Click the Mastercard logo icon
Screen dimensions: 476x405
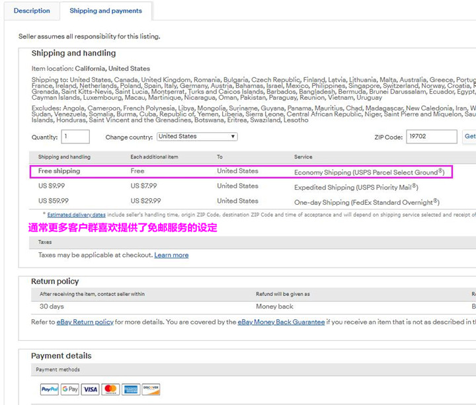[x=110, y=389]
